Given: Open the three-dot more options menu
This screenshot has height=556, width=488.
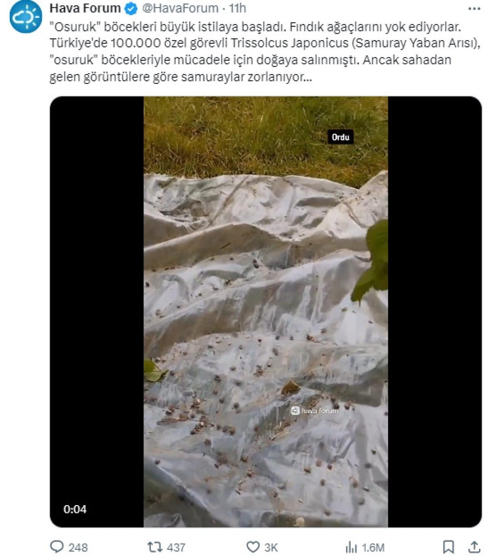Looking at the screenshot, I should coord(474,8).
